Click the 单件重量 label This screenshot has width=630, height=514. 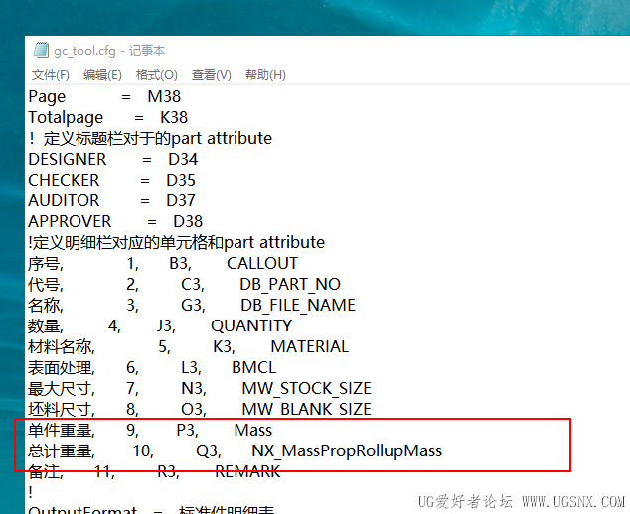[60, 431]
